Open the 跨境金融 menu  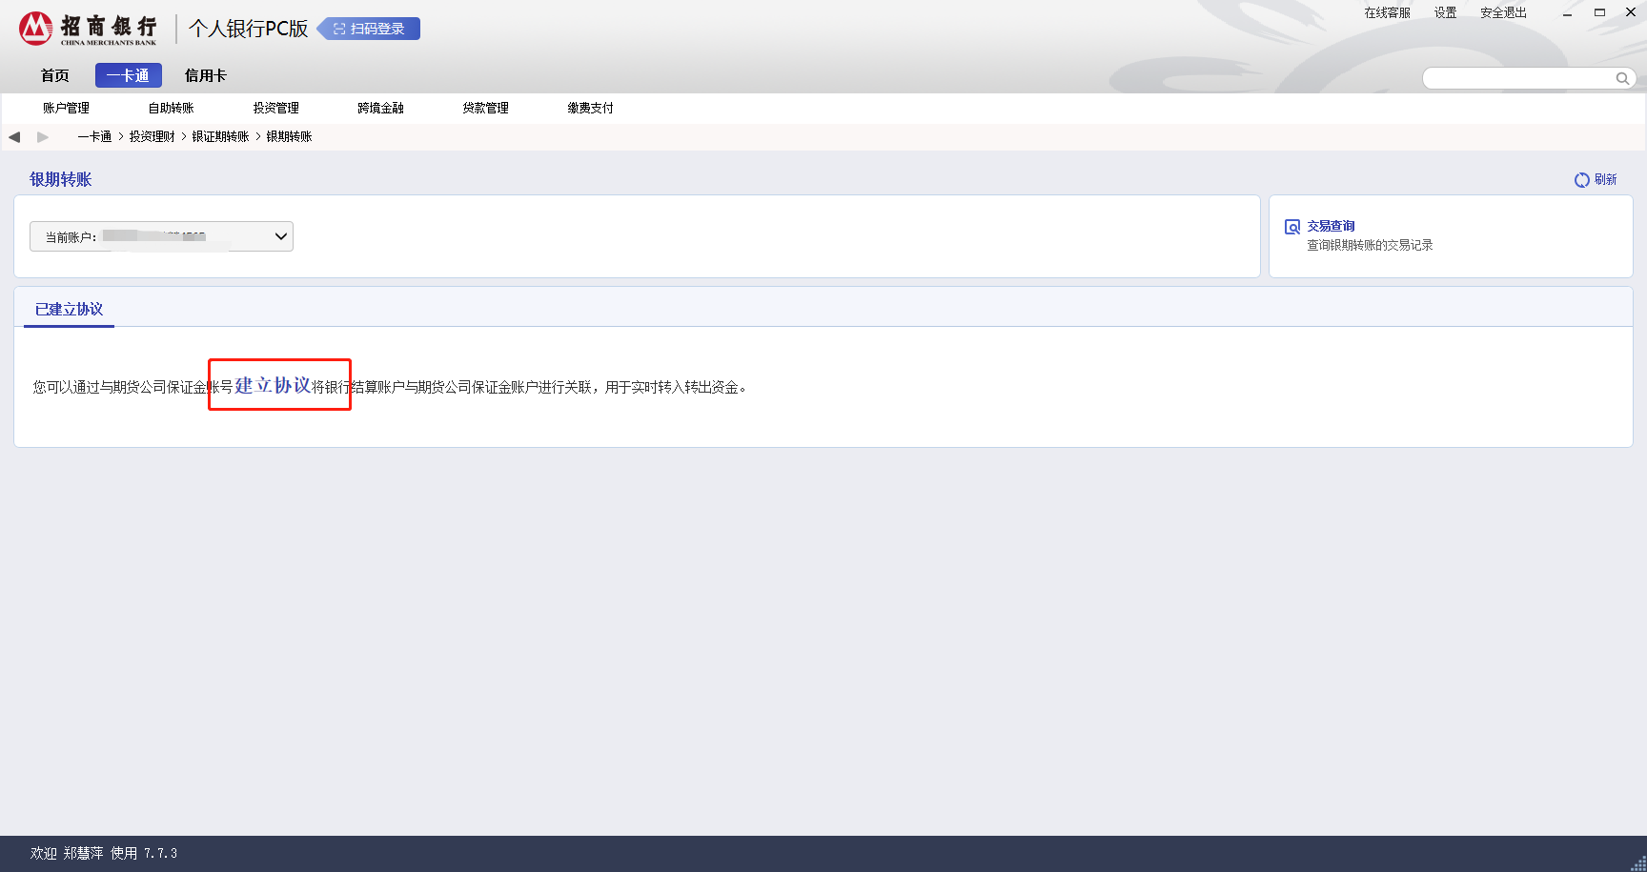(380, 109)
